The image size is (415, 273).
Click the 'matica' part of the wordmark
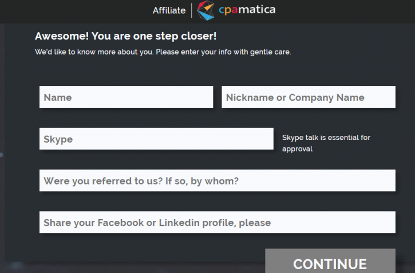tap(257, 10)
